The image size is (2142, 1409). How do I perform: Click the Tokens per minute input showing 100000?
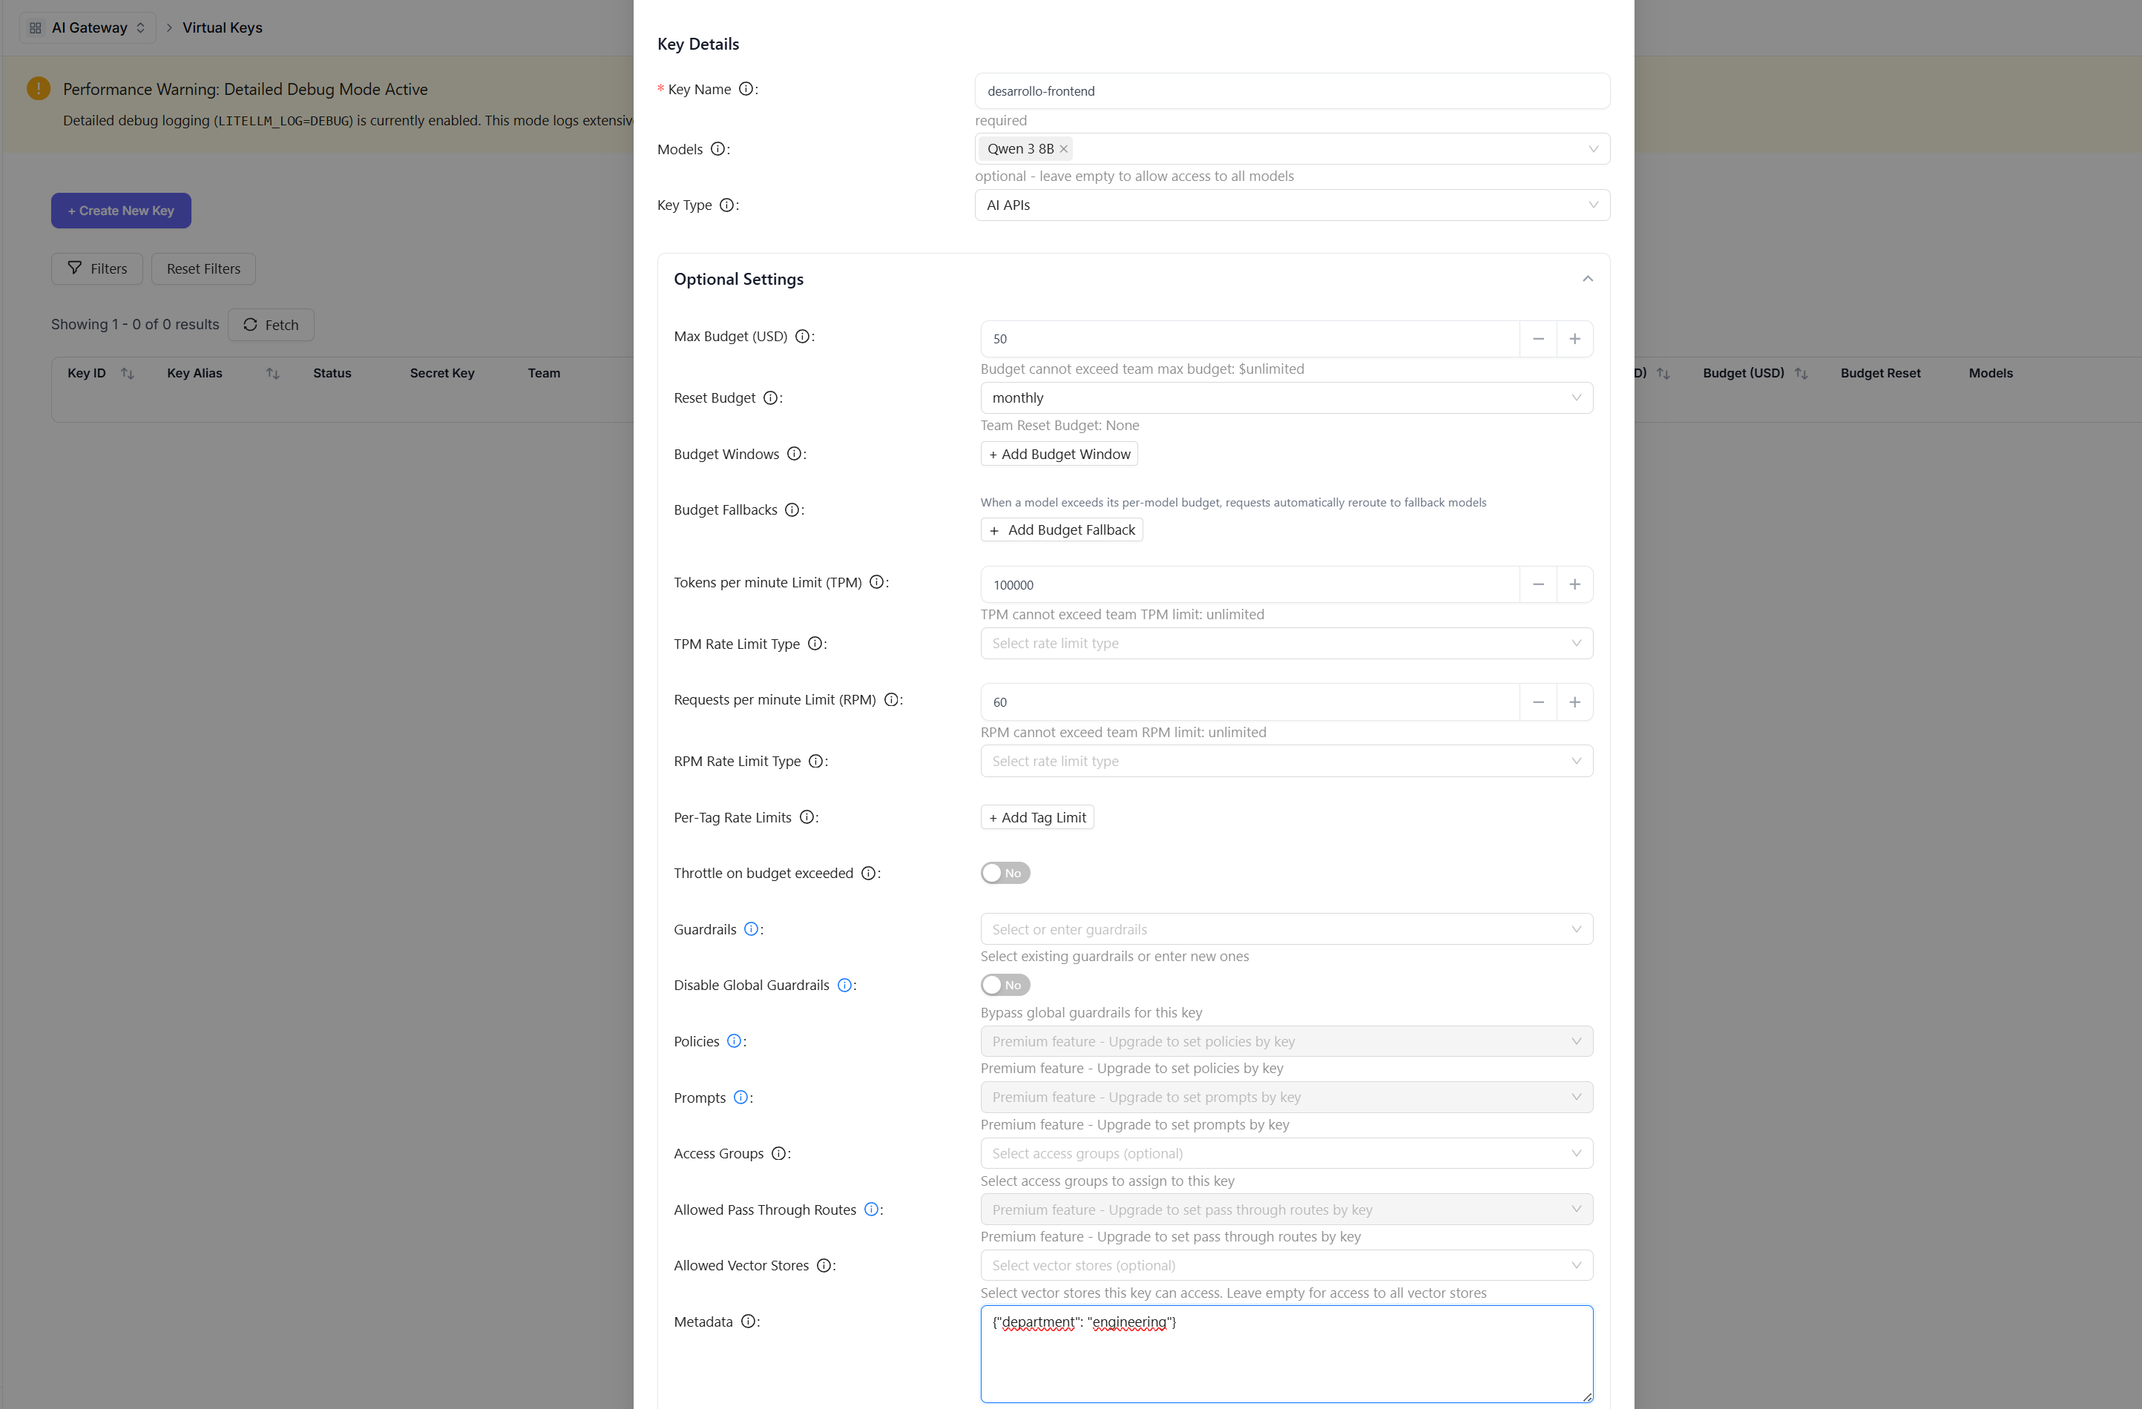(1250, 585)
